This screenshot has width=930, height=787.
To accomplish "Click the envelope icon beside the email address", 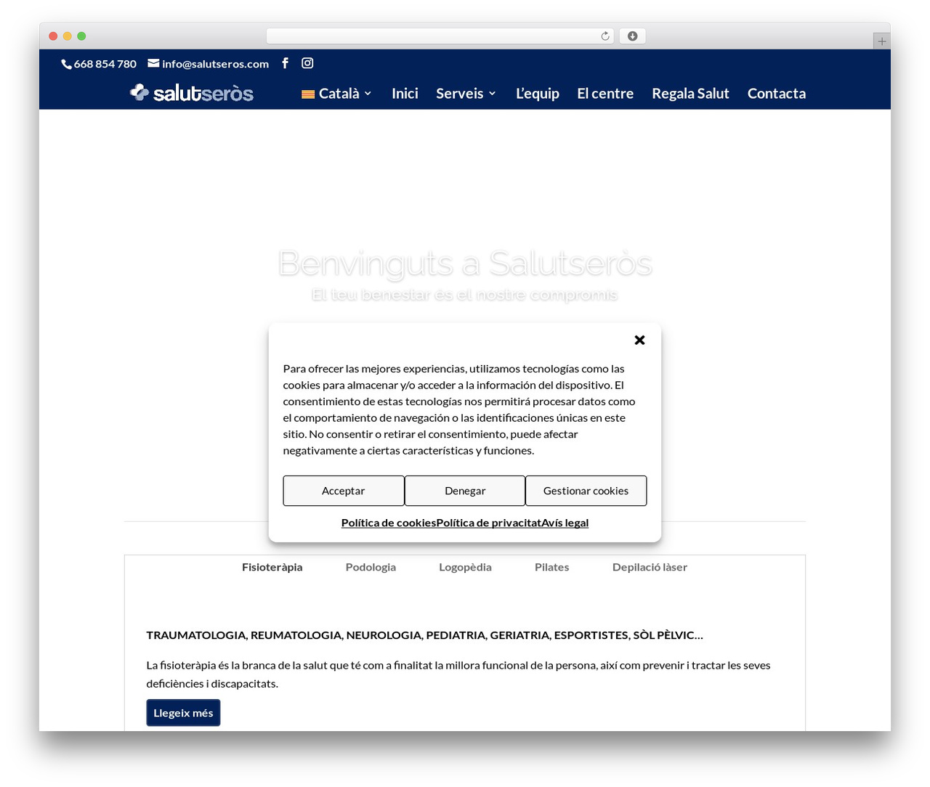I will coord(153,63).
